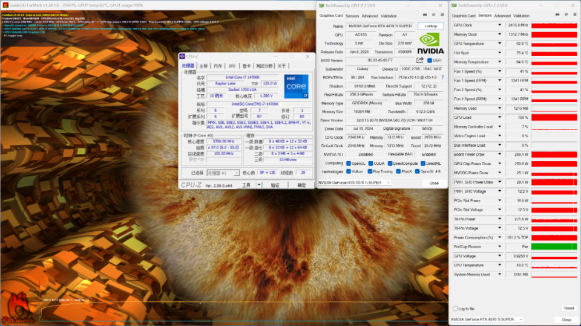Switch to CPU-Z 主板 tab
The image size is (581, 326).
[204, 66]
